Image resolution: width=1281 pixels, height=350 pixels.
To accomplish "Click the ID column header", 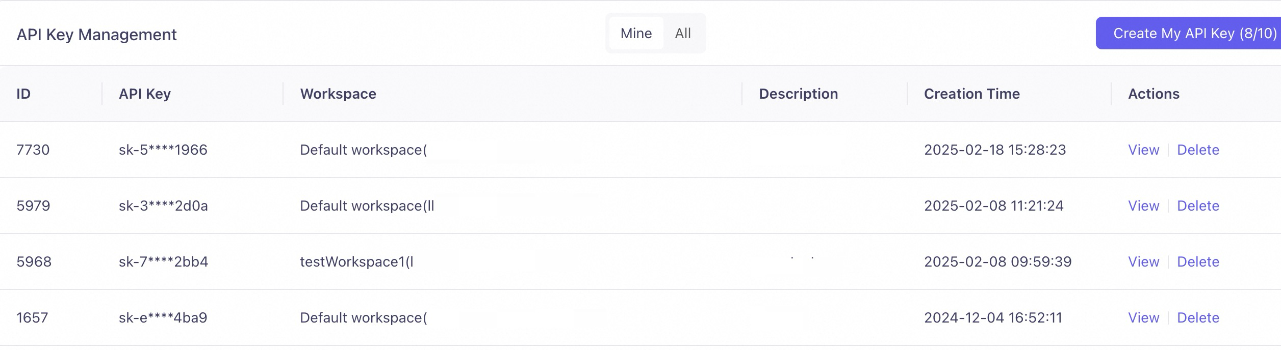I will [x=23, y=94].
